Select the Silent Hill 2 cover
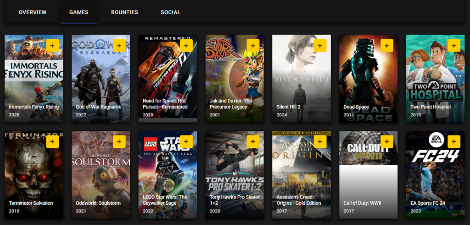 pos(302,79)
